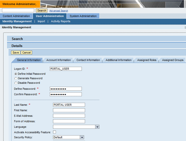Expand the Security Policy dropdown

pyautogui.click(x=82, y=137)
